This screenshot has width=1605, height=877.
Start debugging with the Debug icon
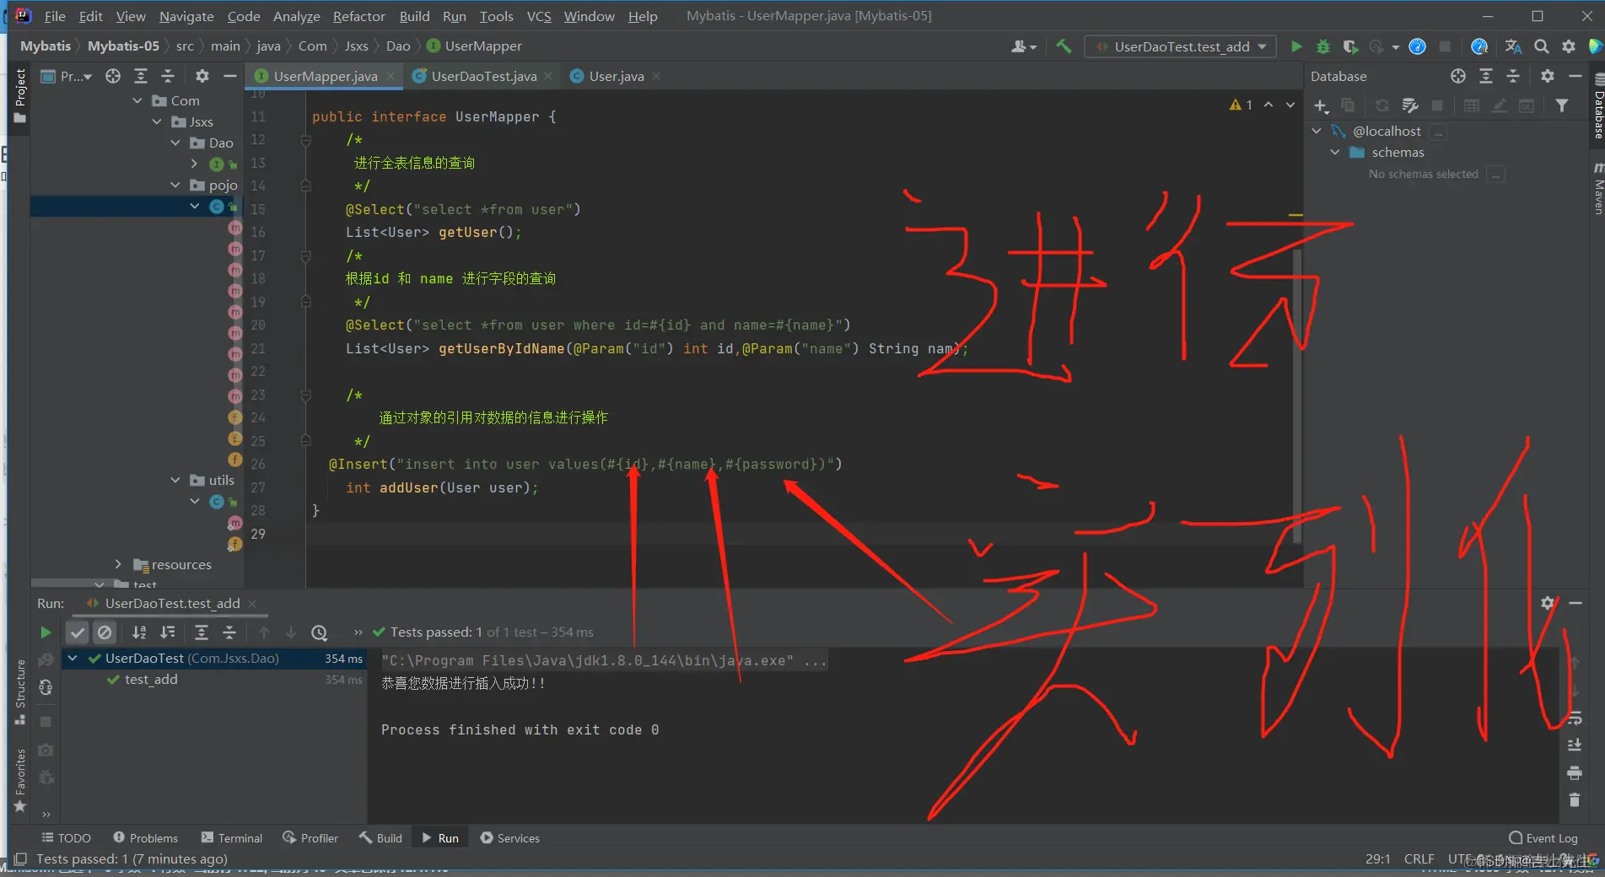1323,46
